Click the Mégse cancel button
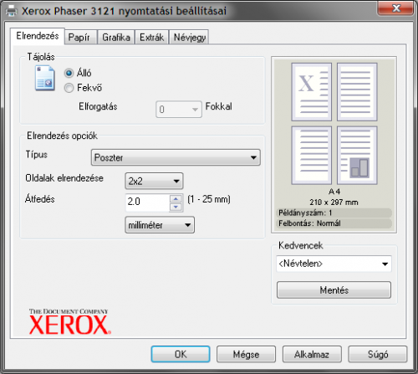The height and width of the screenshot is (374, 418). 246,354
